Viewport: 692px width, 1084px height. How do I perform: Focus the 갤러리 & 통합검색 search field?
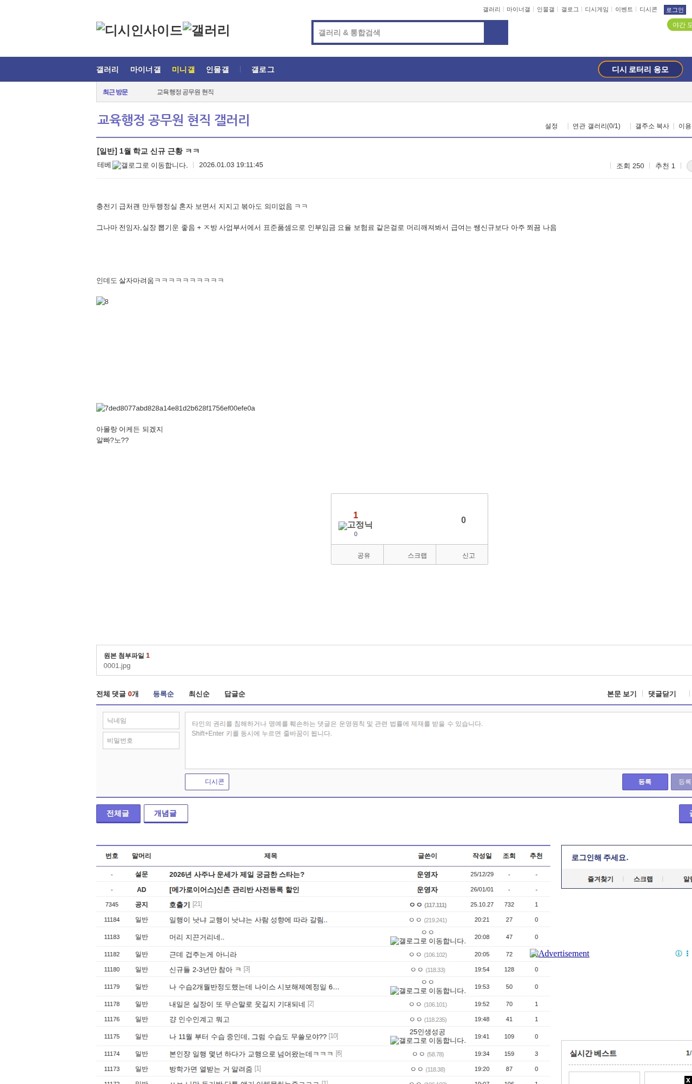tap(399, 32)
